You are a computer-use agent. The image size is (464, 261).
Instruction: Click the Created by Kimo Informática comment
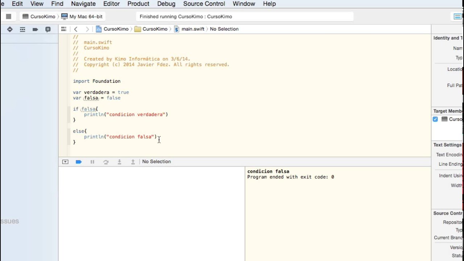coord(132,59)
